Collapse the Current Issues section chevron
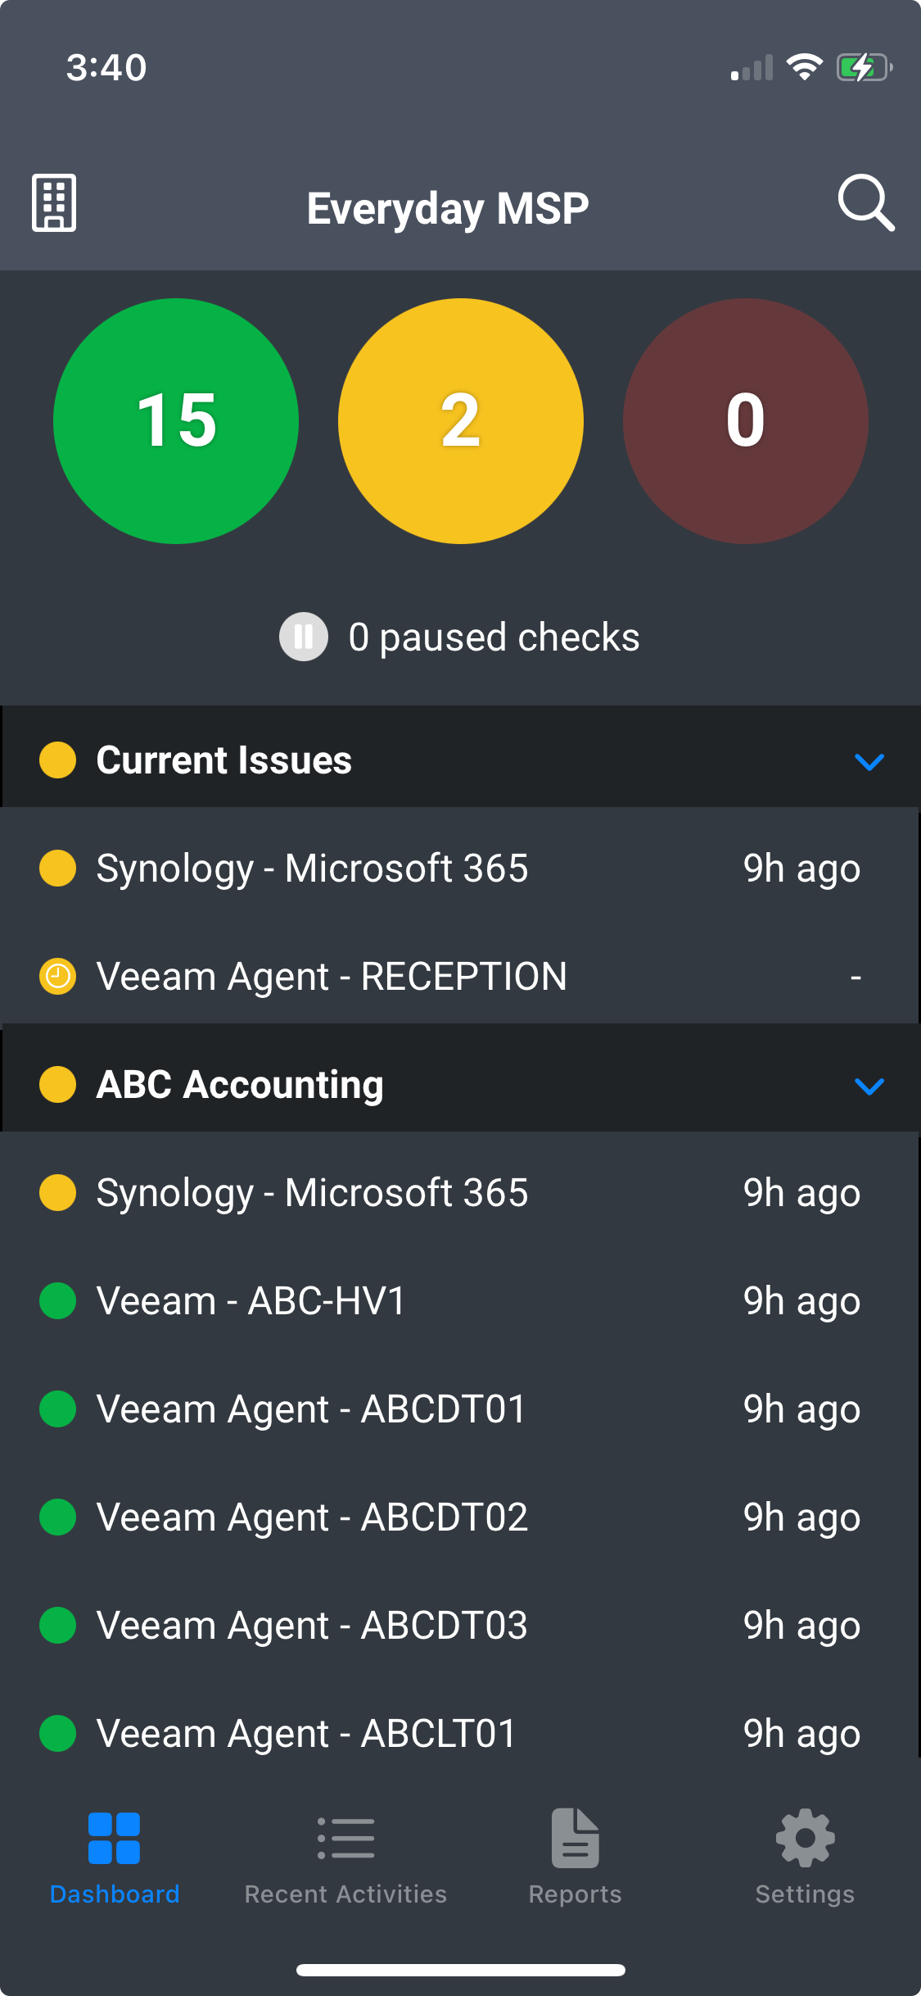 [x=869, y=761]
